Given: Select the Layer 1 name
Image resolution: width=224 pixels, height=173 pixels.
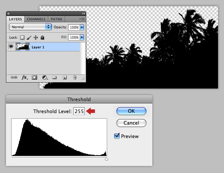Looking at the screenshot, I should 38,47.
